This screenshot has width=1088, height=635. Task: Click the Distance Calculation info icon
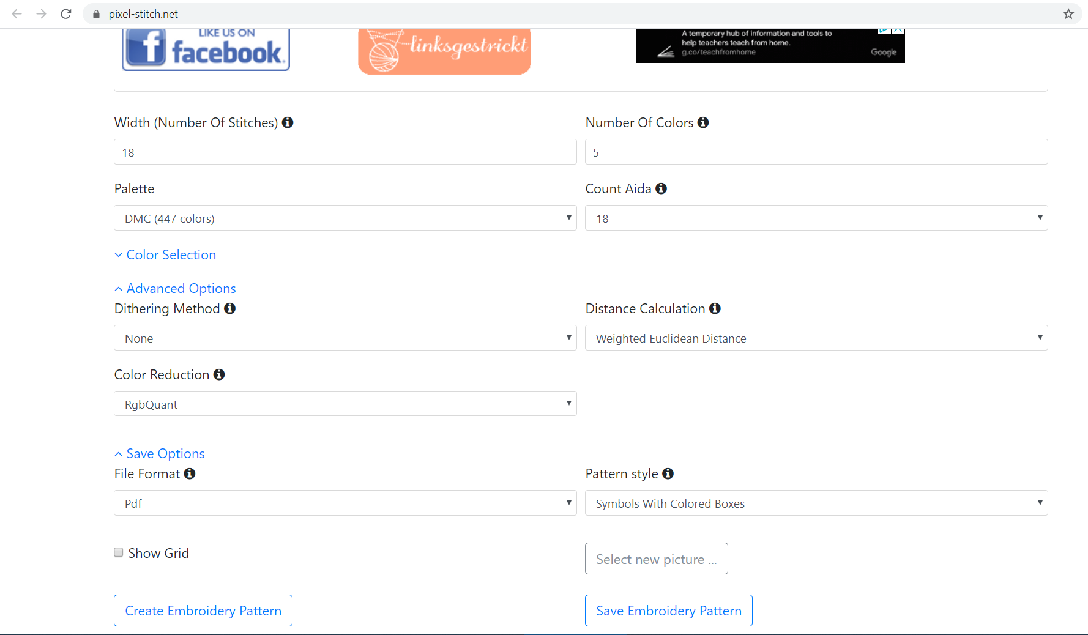tap(715, 308)
